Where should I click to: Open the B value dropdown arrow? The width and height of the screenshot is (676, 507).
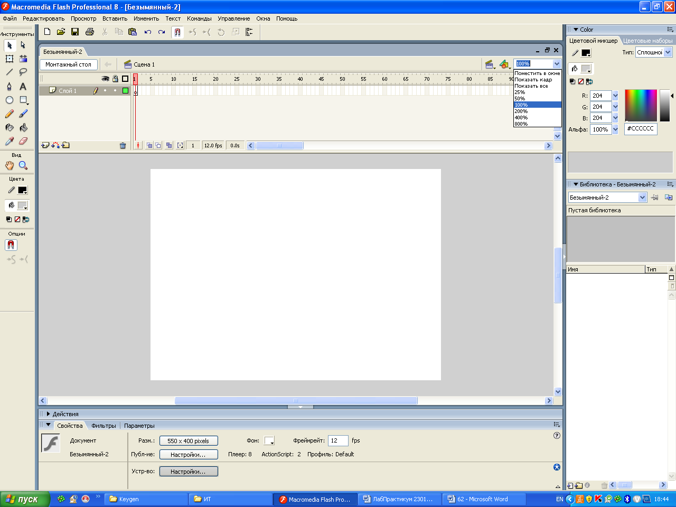pos(615,118)
